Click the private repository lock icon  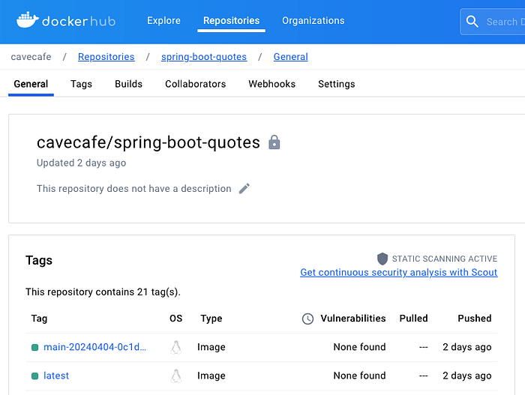[274, 142]
